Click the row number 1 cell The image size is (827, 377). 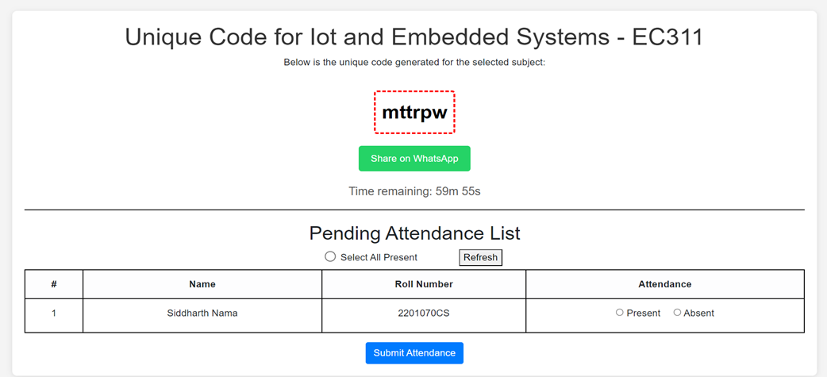point(54,314)
